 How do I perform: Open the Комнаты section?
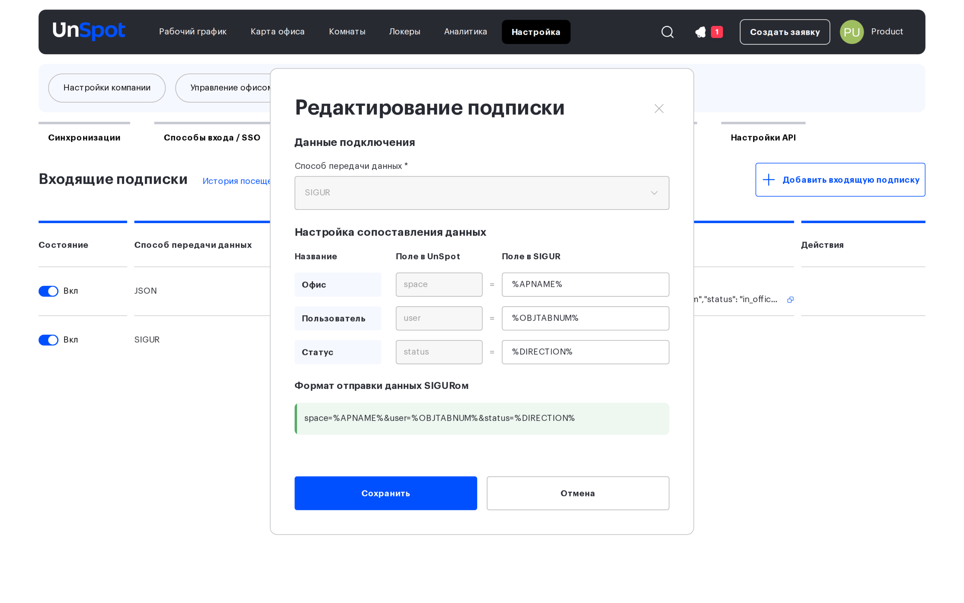347,32
